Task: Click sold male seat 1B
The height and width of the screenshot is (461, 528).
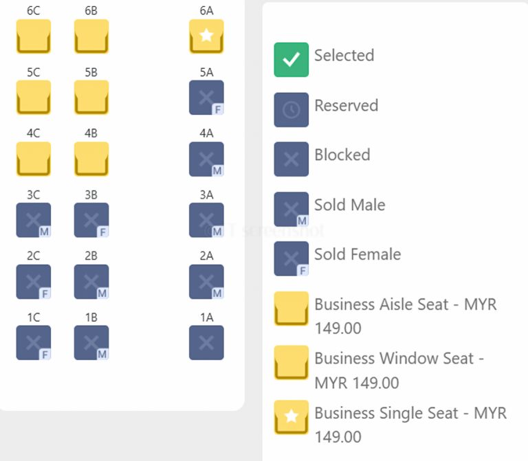Action: point(91,343)
